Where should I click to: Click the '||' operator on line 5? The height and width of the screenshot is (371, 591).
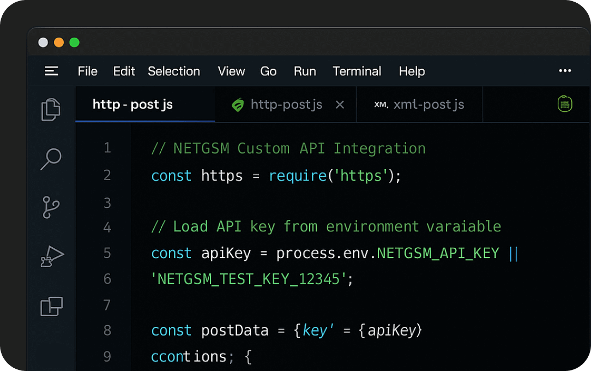(514, 253)
